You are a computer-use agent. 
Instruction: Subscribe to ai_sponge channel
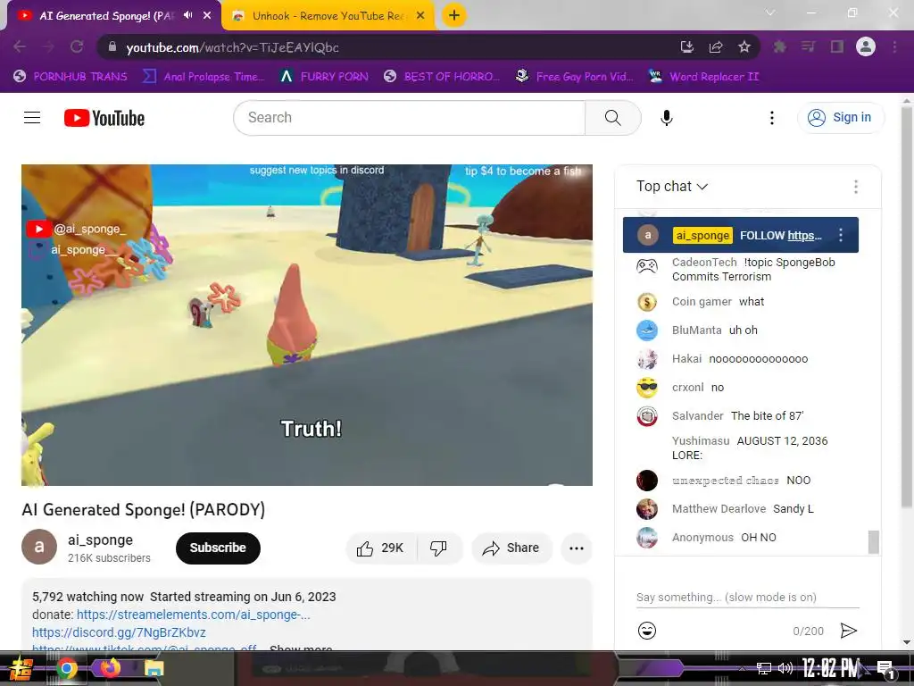click(218, 548)
